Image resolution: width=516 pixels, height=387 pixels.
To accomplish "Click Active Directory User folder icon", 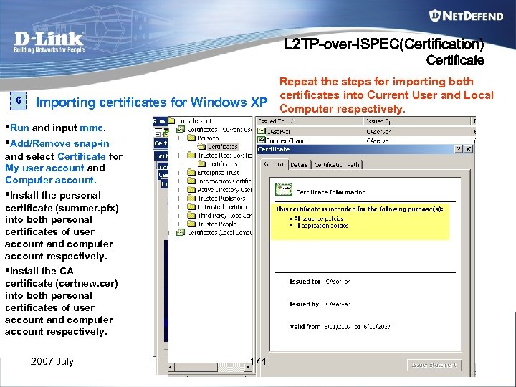I will click(191, 189).
